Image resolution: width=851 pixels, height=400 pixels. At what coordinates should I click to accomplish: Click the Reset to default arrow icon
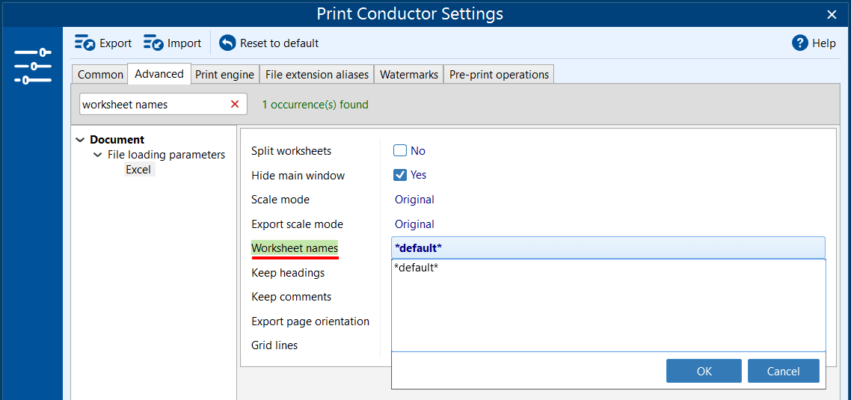point(227,43)
